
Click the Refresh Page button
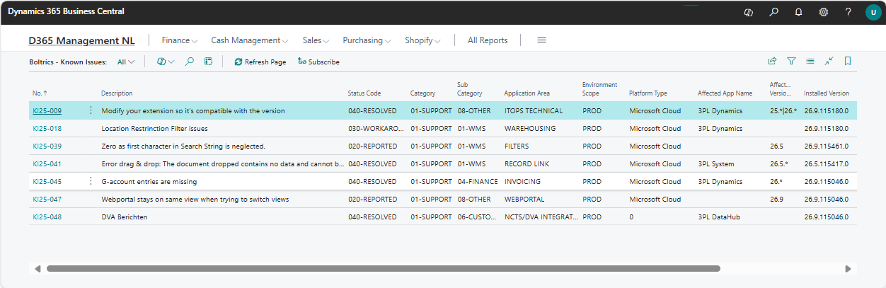coord(260,62)
